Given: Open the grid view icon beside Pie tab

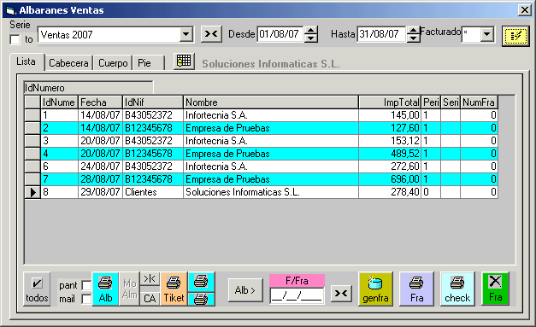Looking at the screenshot, I should tap(184, 61).
